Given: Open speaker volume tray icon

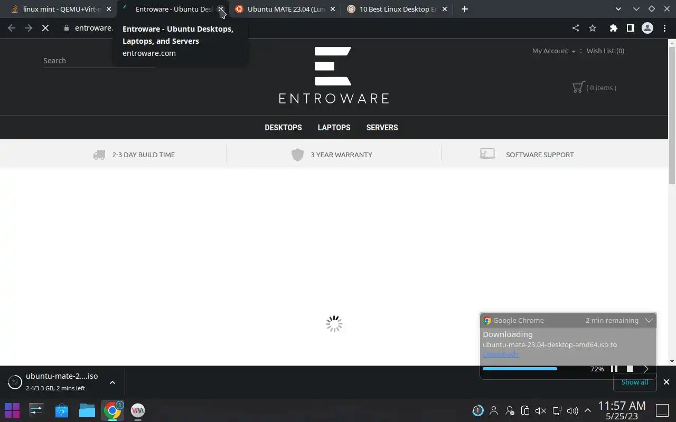Looking at the screenshot, I should point(572,410).
